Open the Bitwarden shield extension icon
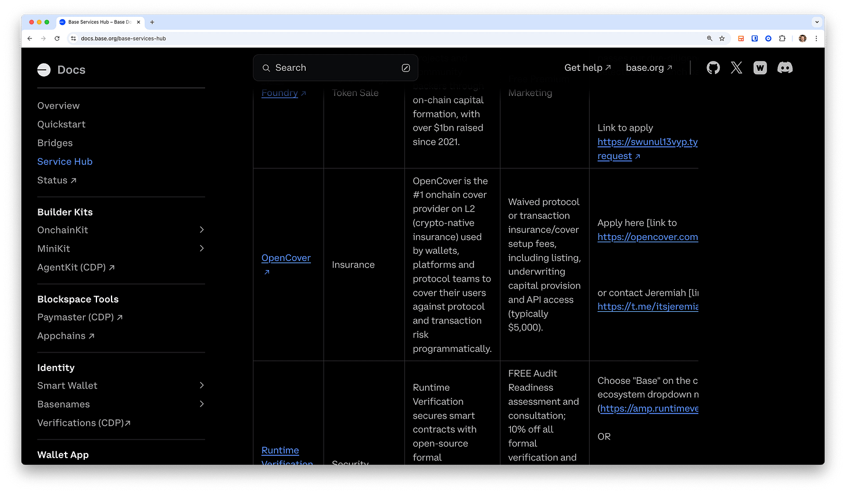This screenshot has height=493, width=846. point(754,38)
